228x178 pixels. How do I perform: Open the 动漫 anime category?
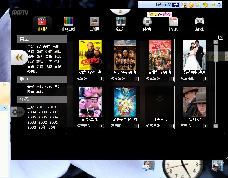coord(95,24)
